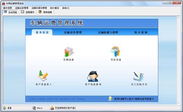Click the F8 key hint text
This screenshot has width=183, height=112.
(x=134, y=99)
